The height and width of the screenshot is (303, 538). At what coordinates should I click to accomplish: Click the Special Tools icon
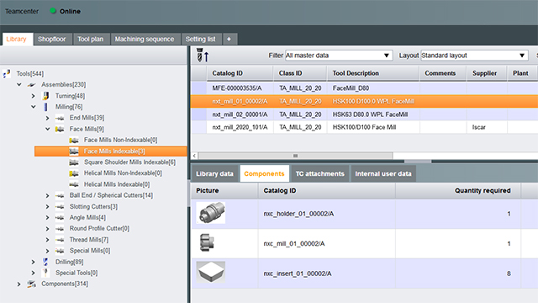coord(45,273)
